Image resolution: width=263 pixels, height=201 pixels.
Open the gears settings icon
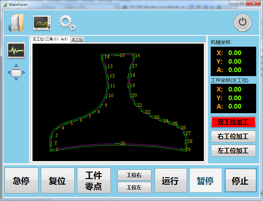(x=67, y=23)
